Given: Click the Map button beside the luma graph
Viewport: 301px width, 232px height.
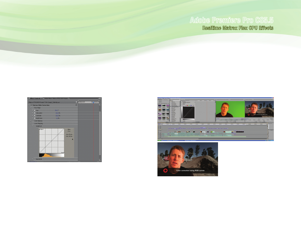Looking at the screenshot, I should pyautogui.click(x=69, y=129).
